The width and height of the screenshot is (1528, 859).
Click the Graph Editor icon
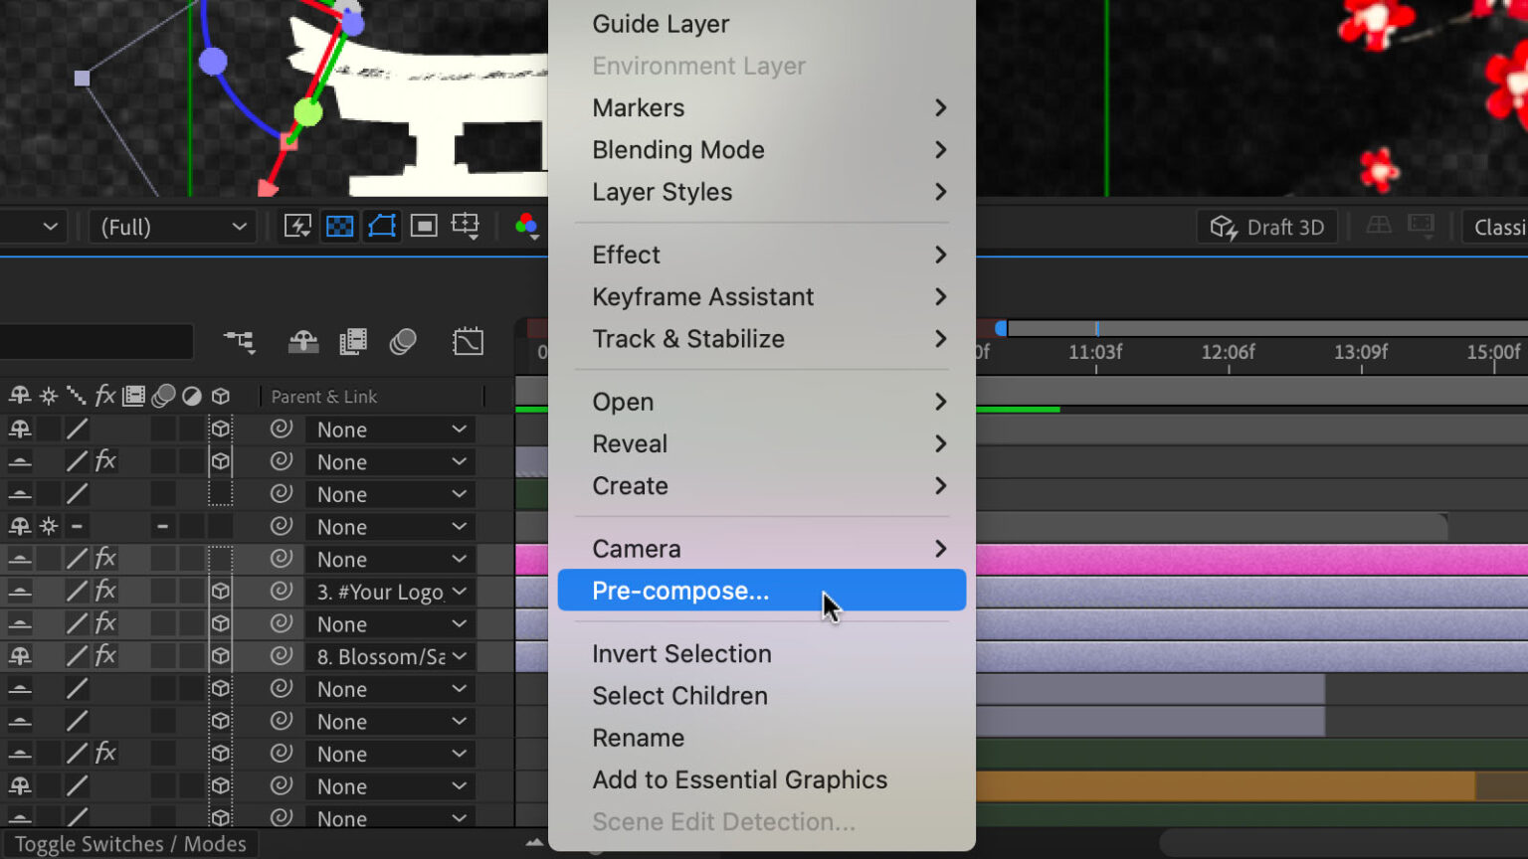468,342
